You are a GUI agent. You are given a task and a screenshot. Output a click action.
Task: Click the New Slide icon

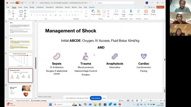[x=21, y=12]
